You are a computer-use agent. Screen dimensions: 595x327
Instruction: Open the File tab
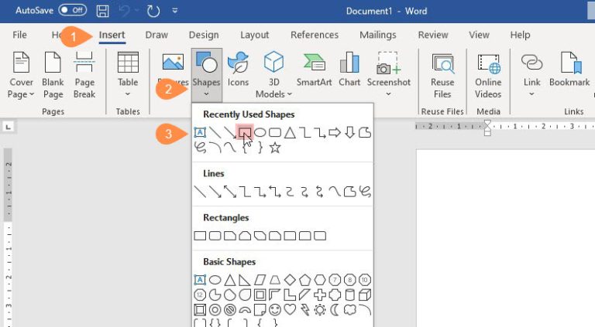[19, 35]
